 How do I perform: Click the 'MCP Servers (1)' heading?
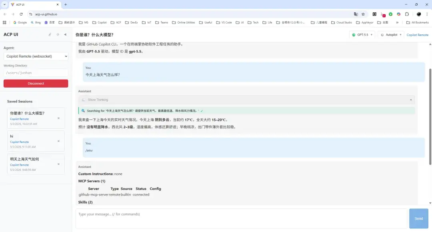coord(92,181)
